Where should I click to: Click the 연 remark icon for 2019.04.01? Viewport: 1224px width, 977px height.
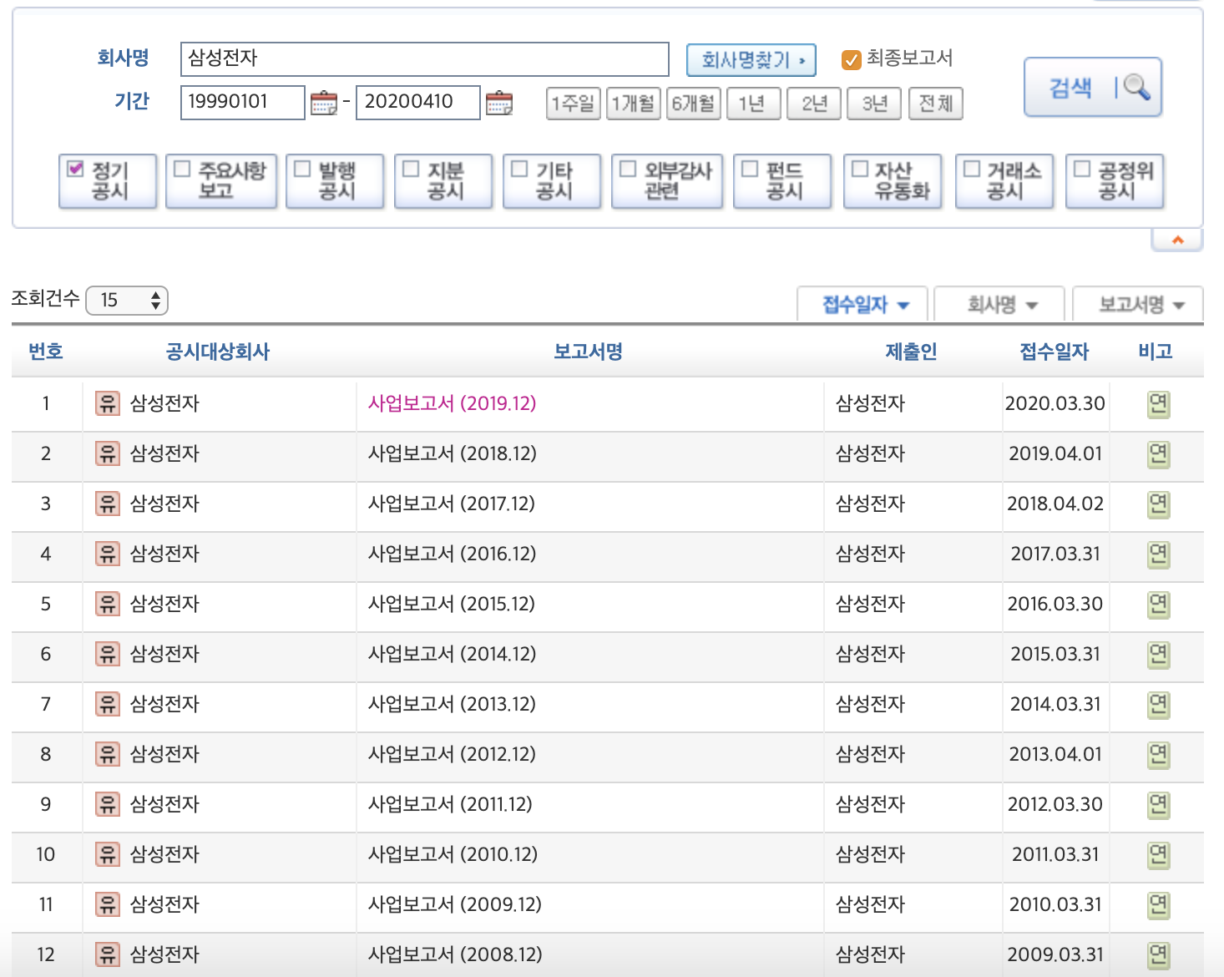[1158, 454]
